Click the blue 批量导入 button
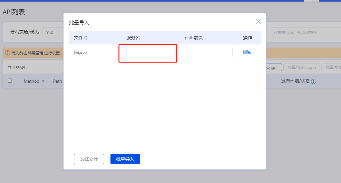 tap(125, 159)
